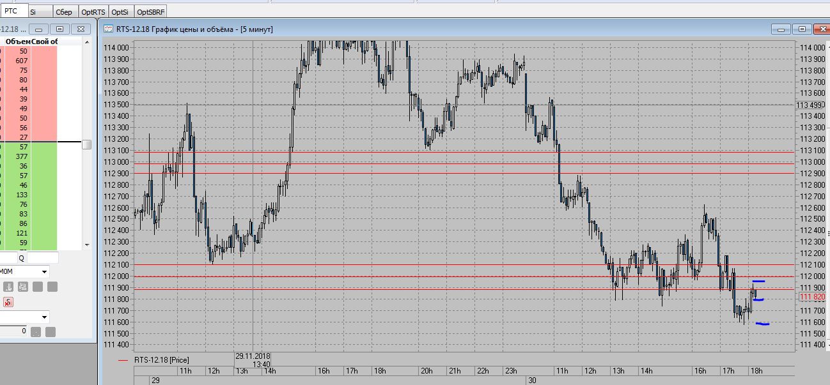Click the 29.11.2018 13:40 crosshair date label
Viewport: 830px width, 385px height.
(x=253, y=359)
